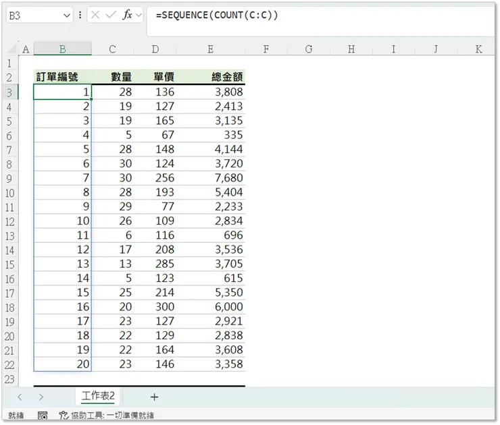
Task: Select row 3 header
Action: click(9, 92)
